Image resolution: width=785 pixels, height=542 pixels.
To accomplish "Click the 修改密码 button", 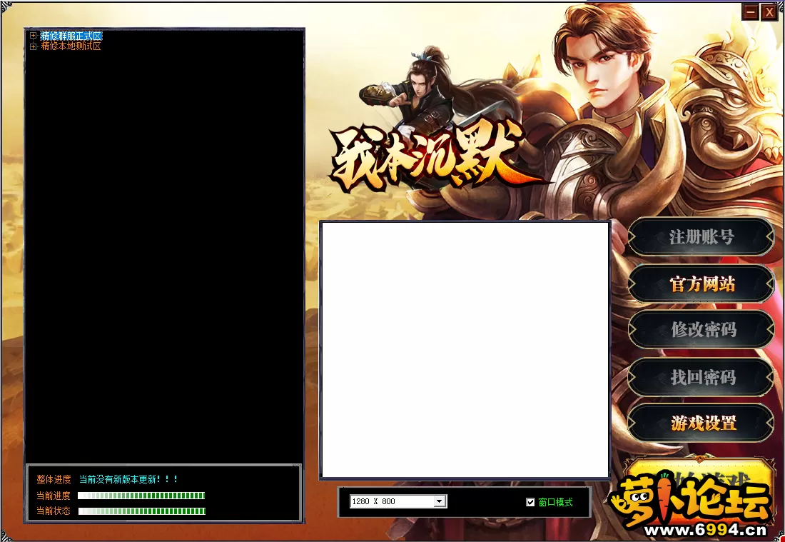I will tap(702, 330).
